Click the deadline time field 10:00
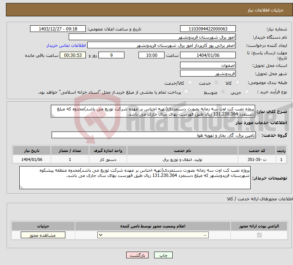 click(152, 55)
